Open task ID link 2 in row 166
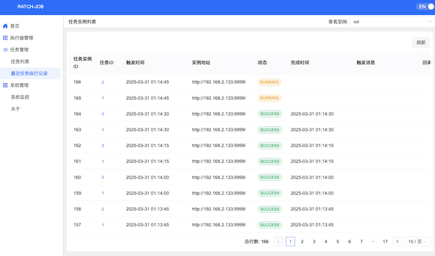The width and height of the screenshot is (435, 256). point(103,82)
